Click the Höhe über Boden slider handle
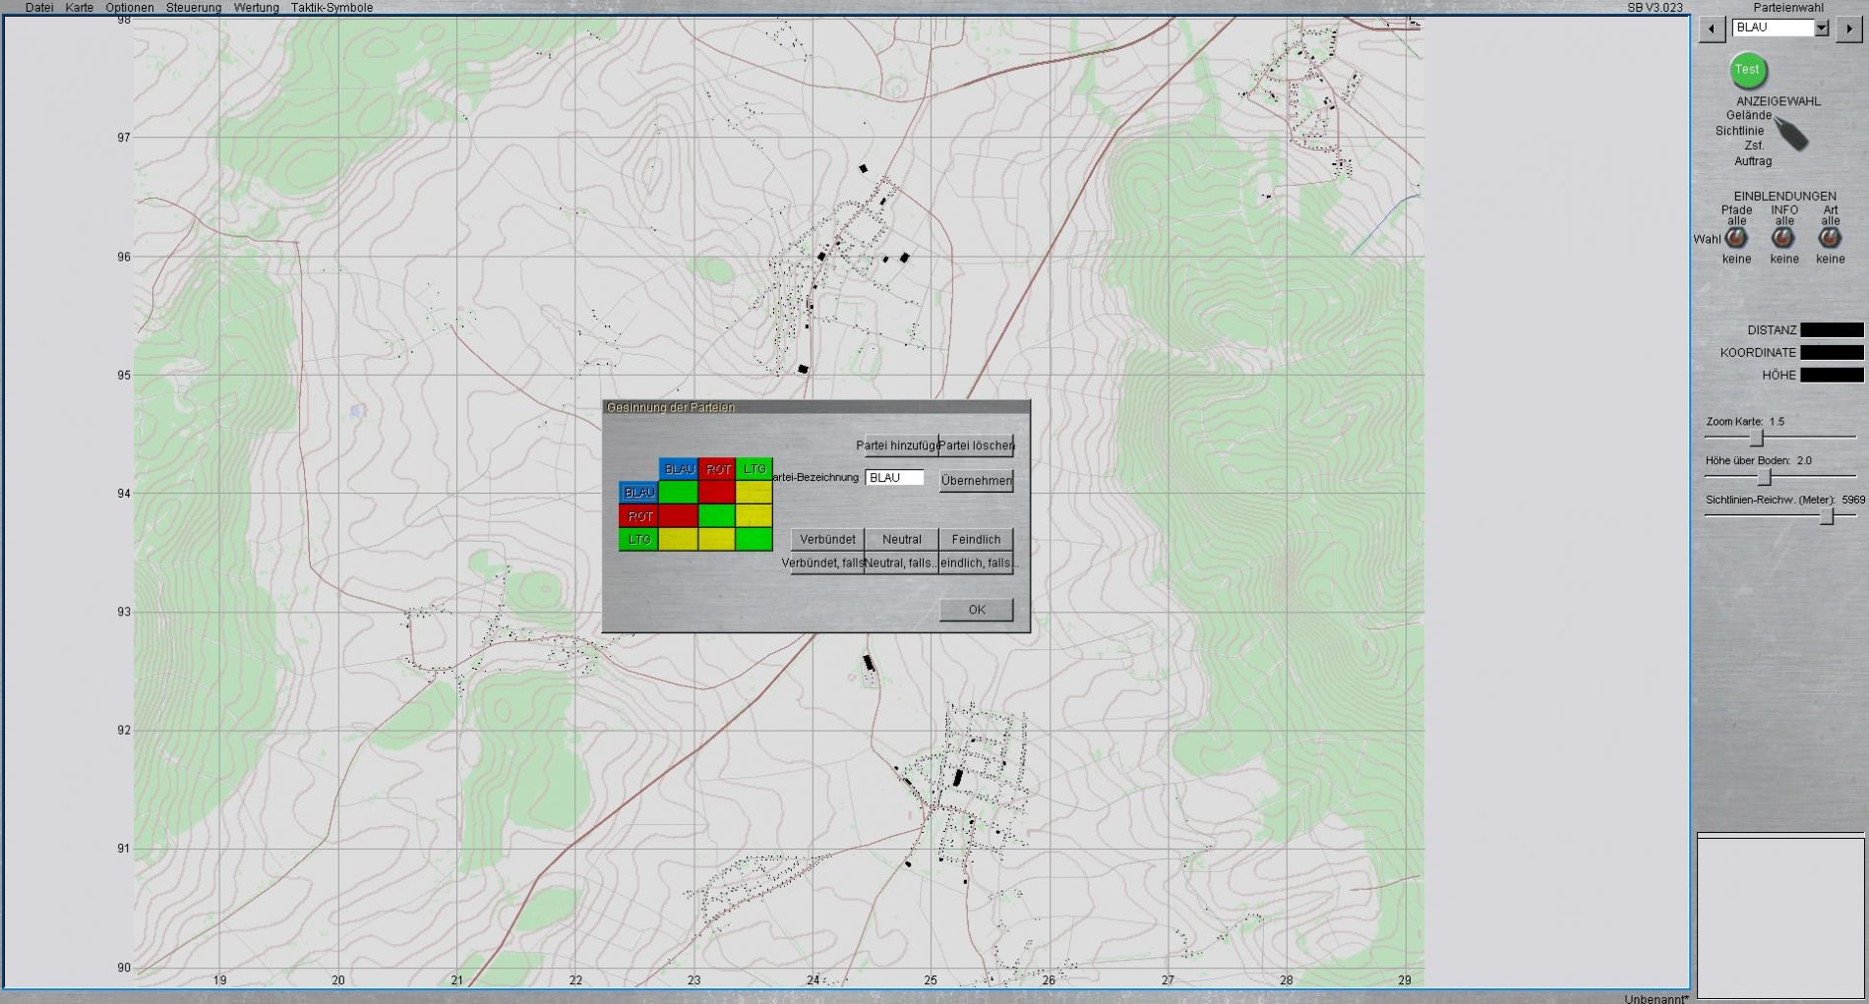 [1764, 477]
